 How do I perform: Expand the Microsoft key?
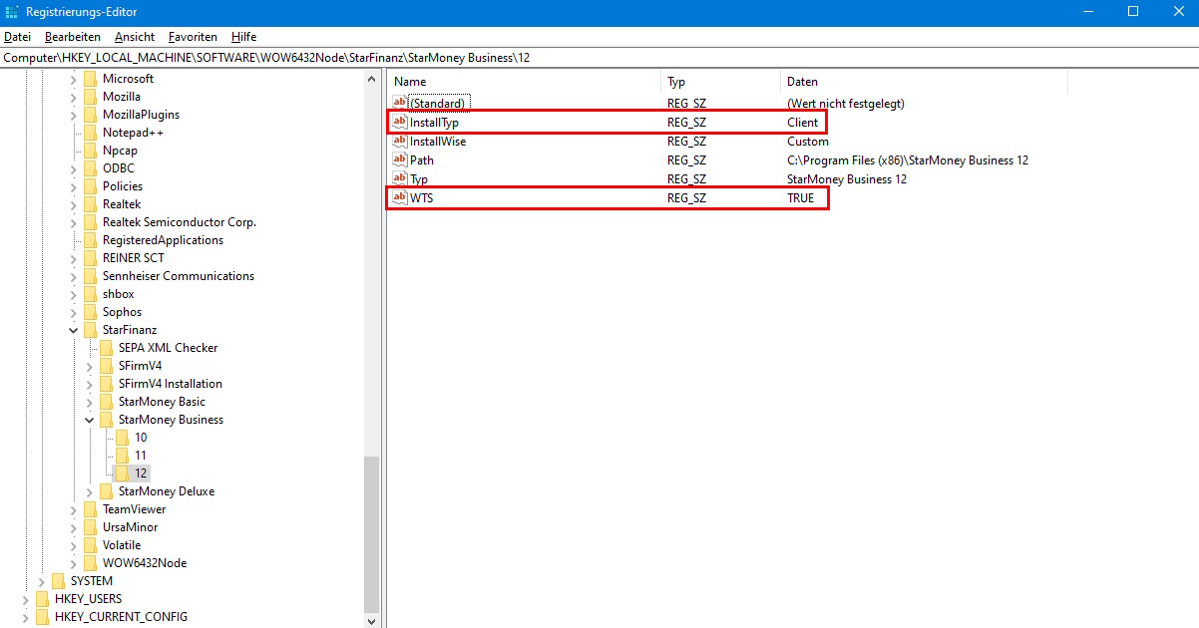[73, 79]
